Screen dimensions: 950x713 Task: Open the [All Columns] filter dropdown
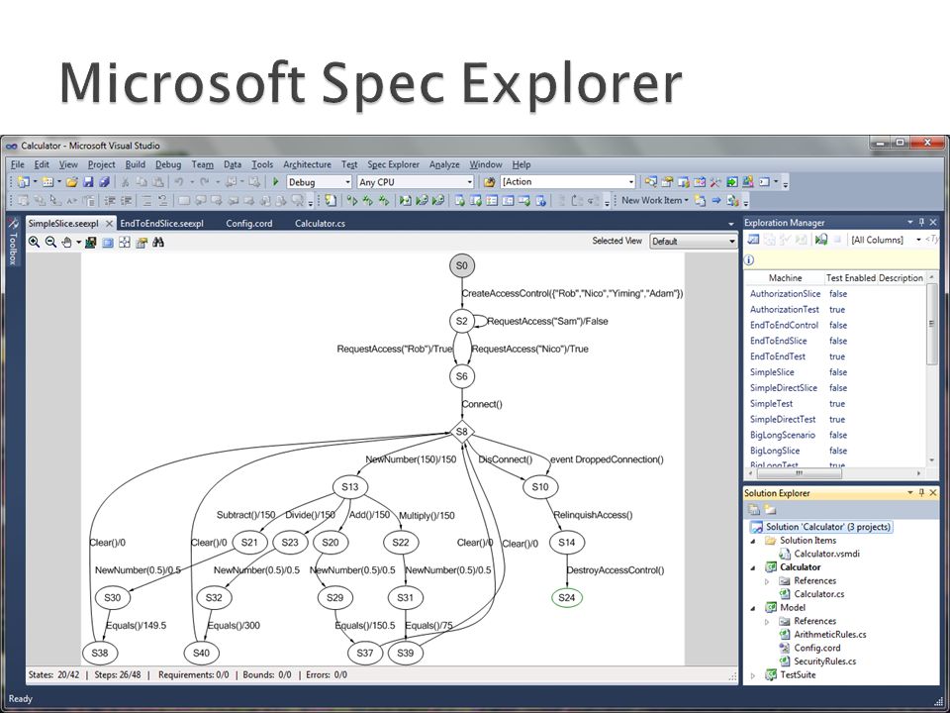(918, 240)
